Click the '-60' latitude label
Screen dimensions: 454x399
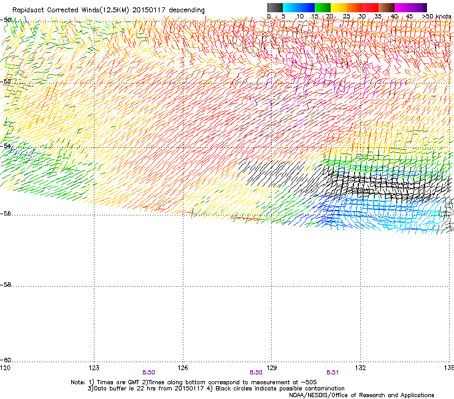click(6, 360)
